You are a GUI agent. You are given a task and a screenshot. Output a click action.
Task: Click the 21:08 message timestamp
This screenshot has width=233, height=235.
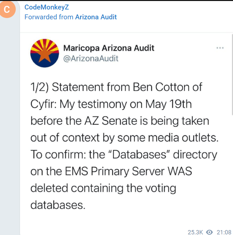(224, 232)
